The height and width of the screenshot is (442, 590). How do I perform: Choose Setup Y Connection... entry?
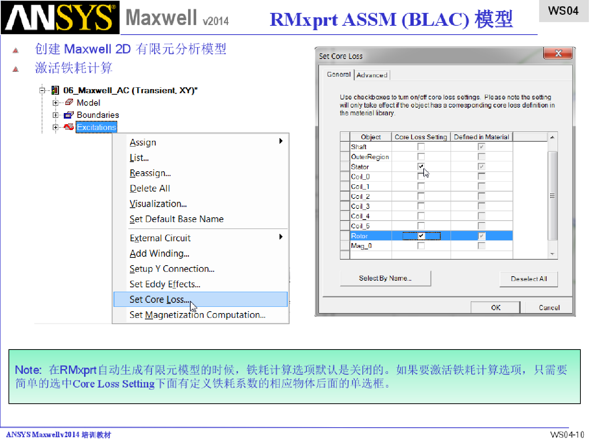(201, 269)
